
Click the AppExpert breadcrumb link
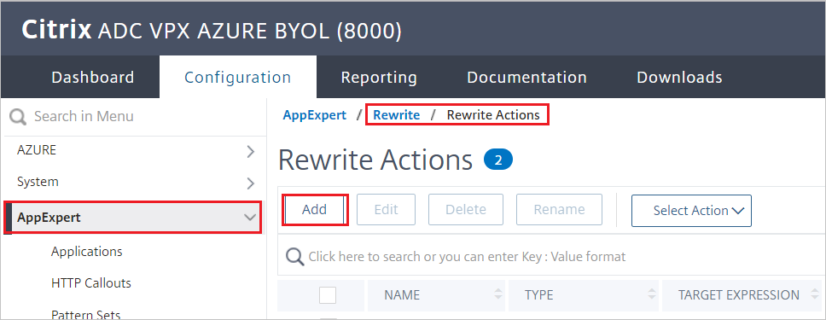315,115
